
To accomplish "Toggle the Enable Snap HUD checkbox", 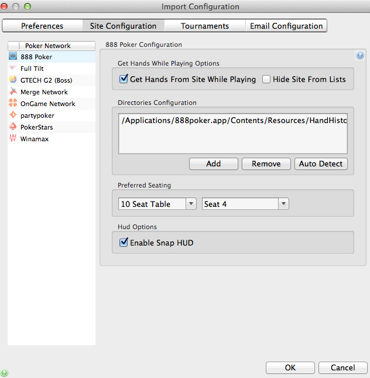I will [x=124, y=242].
